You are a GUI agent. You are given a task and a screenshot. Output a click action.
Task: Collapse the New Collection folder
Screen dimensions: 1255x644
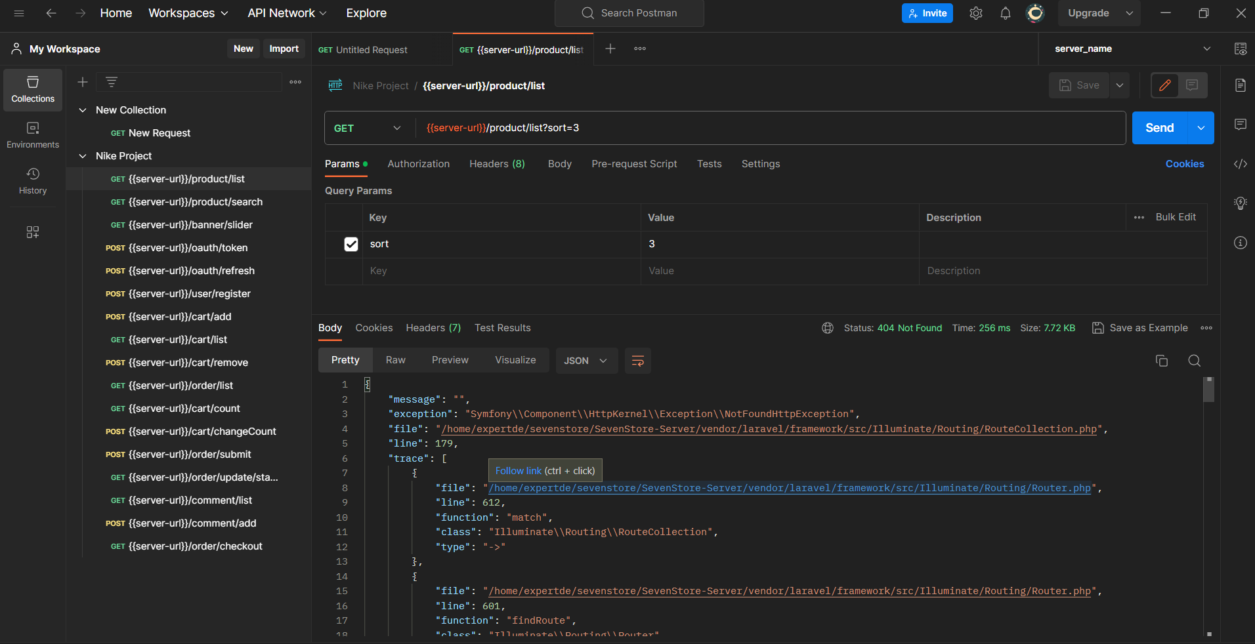coord(83,110)
